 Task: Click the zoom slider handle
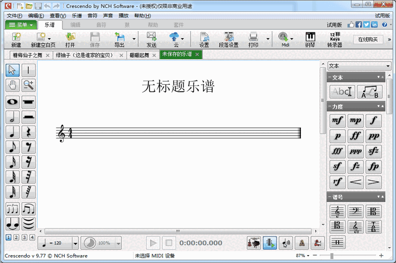tap(332, 256)
